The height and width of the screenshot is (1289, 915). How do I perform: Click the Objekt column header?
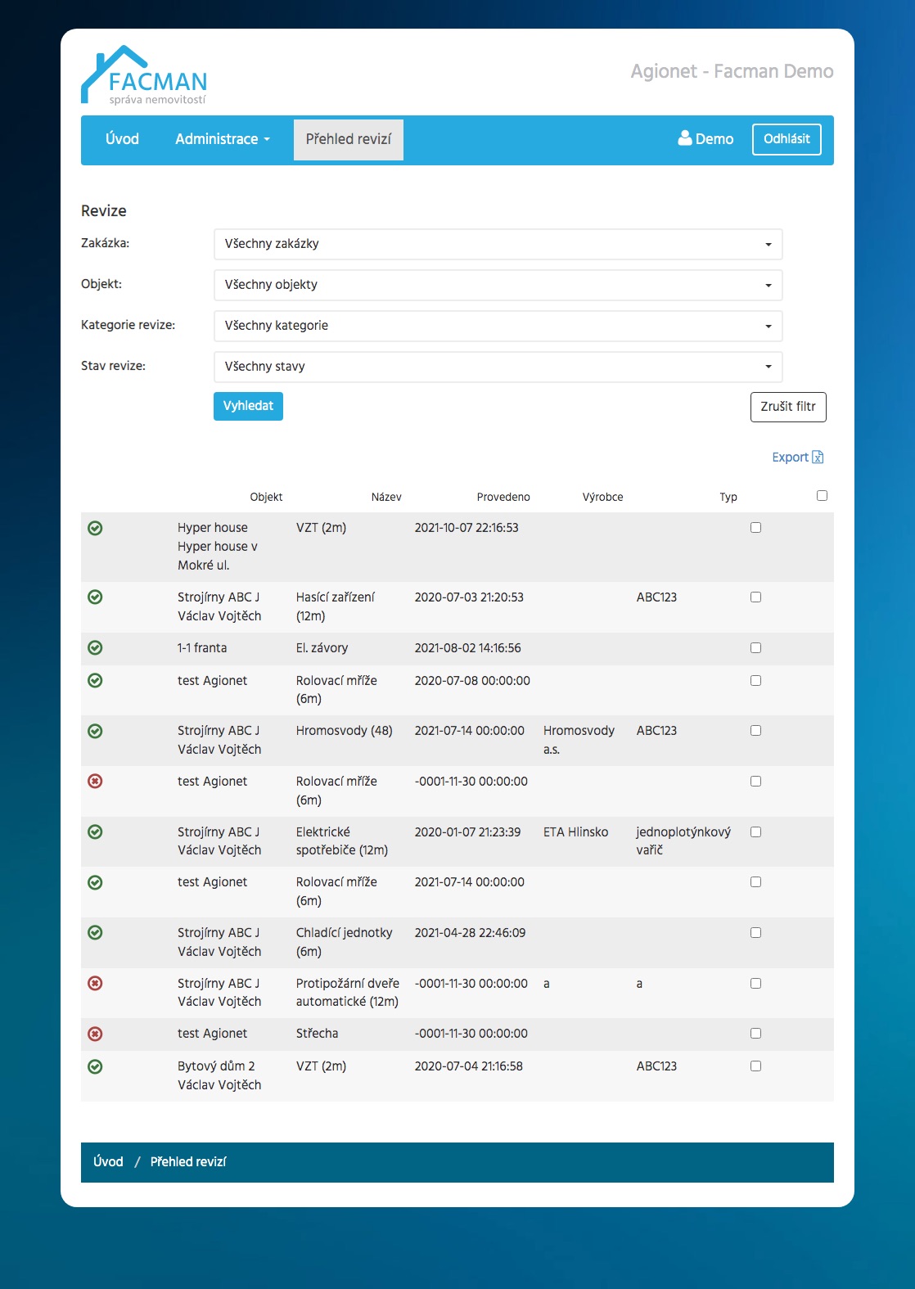point(266,497)
